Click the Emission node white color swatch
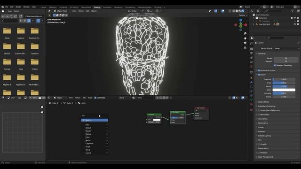Viewport: 301px width, 169px height. (x=157, y=120)
